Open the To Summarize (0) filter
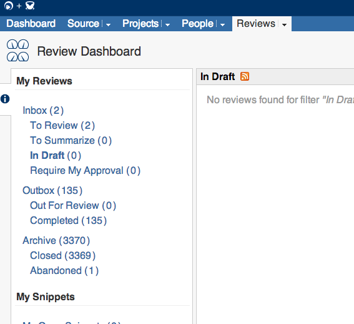Image resolution: width=354 pixels, height=324 pixels. coord(71,140)
